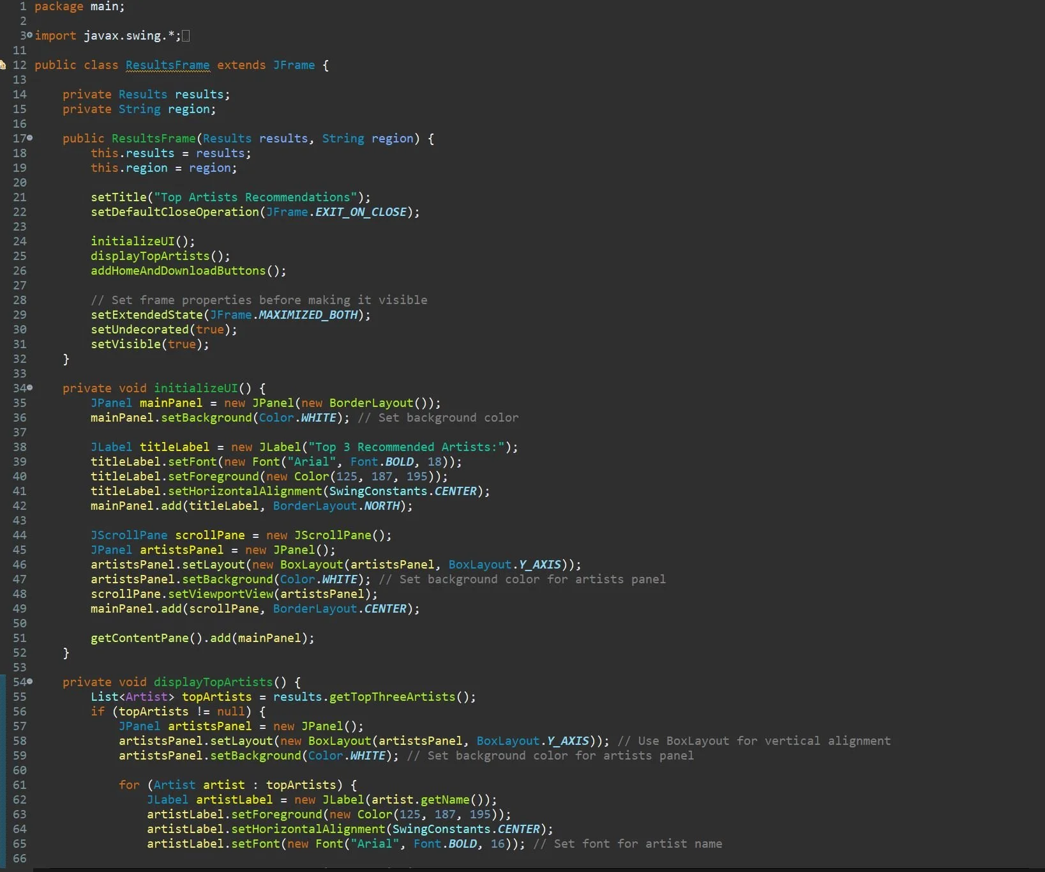Click line number 53 in the gutter
Viewport: 1045px width, 872px height.
pos(20,668)
